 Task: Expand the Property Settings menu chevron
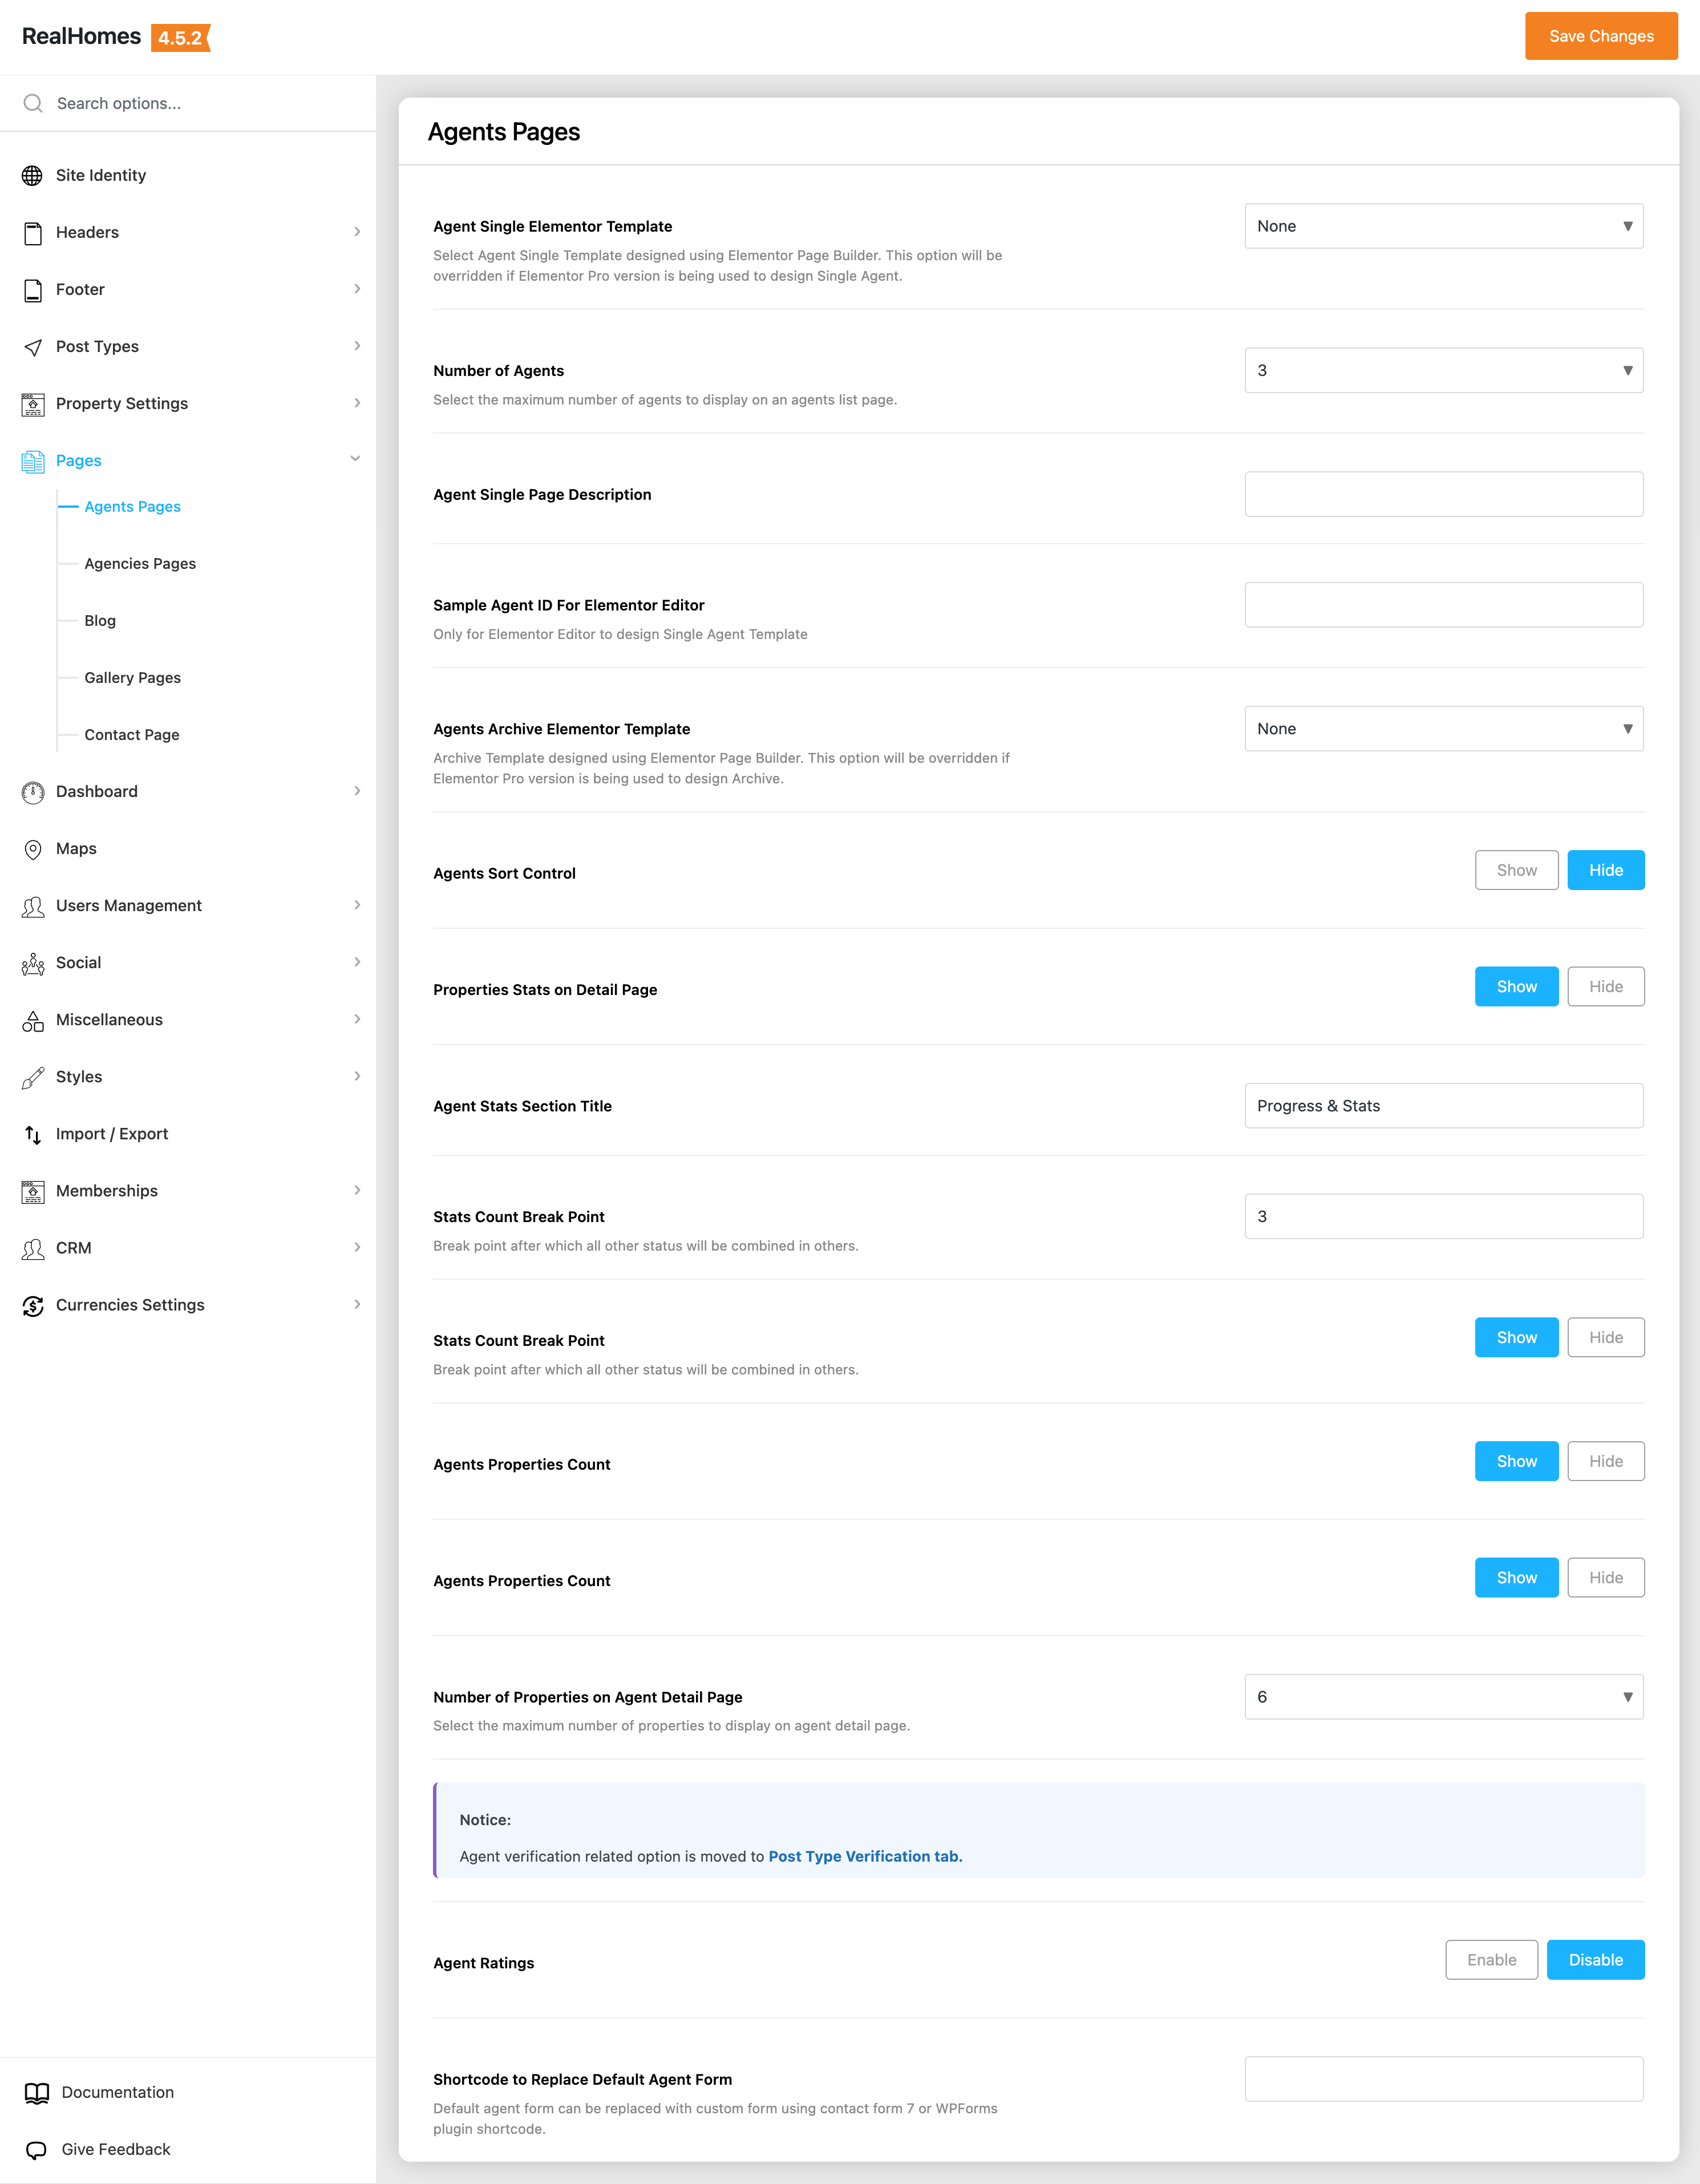[357, 403]
